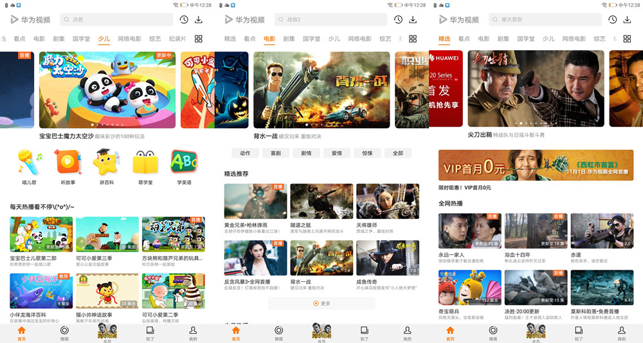Tap 会员 icon on left screen bottom bar
643x343 pixels.
(x=107, y=331)
